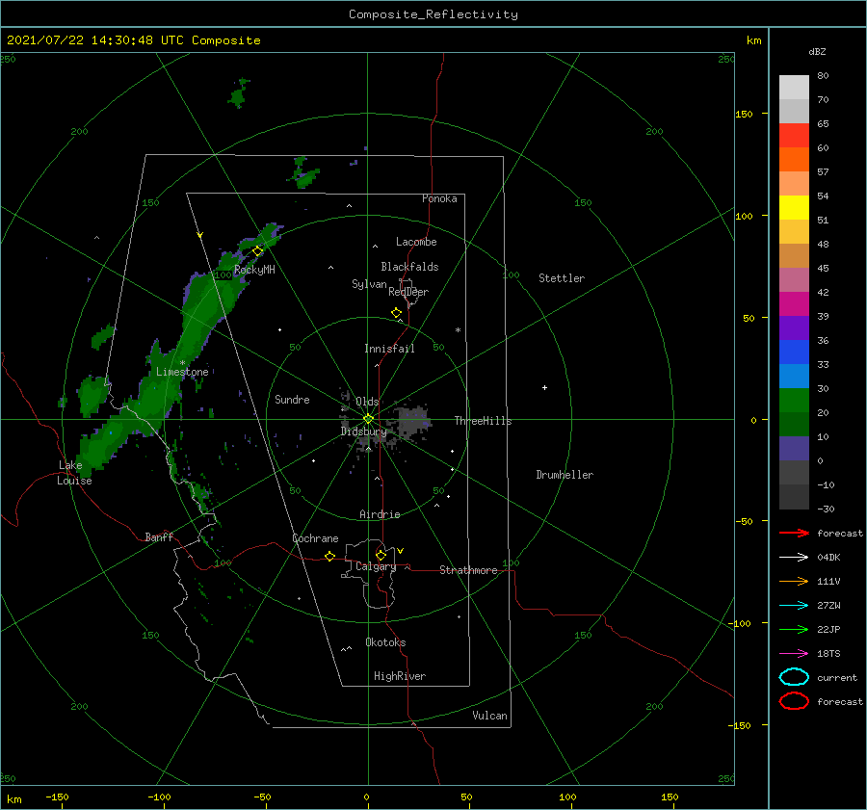Click the HighRiver town label
This screenshot has height=810, width=867.
[400, 676]
